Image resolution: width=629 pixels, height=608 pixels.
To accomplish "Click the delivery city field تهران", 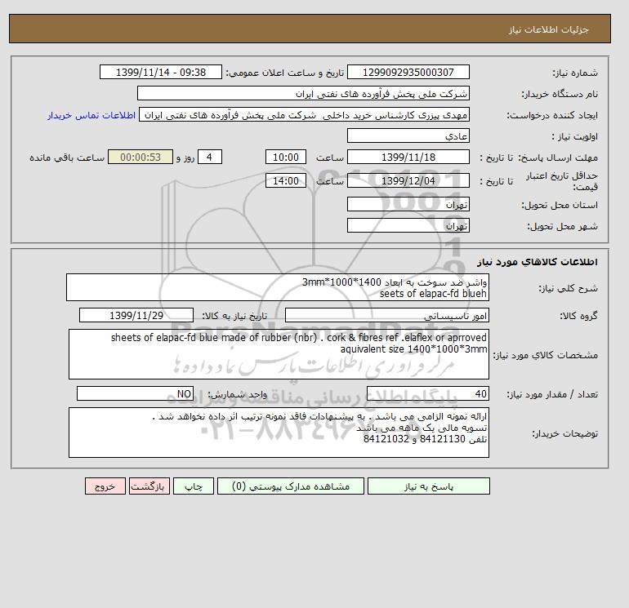I will pos(408,225).
